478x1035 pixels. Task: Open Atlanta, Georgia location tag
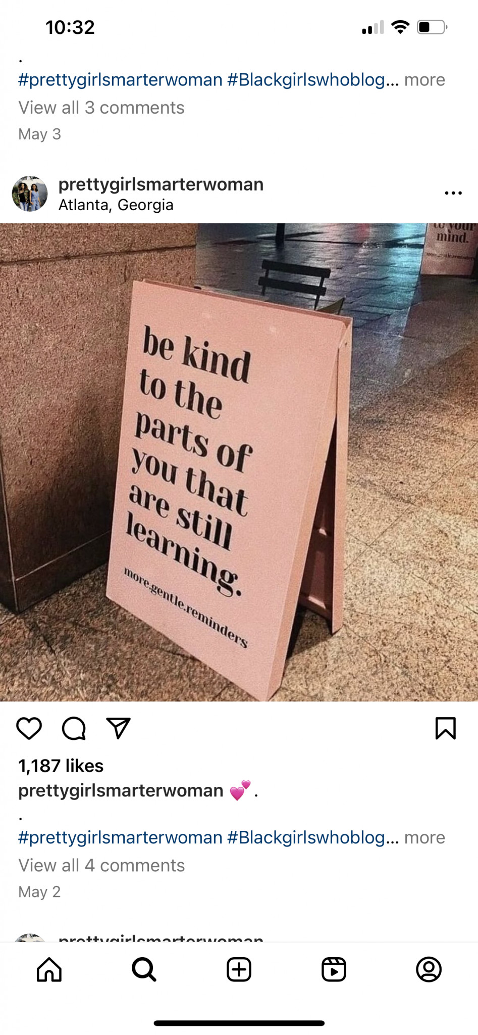(x=116, y=205)
